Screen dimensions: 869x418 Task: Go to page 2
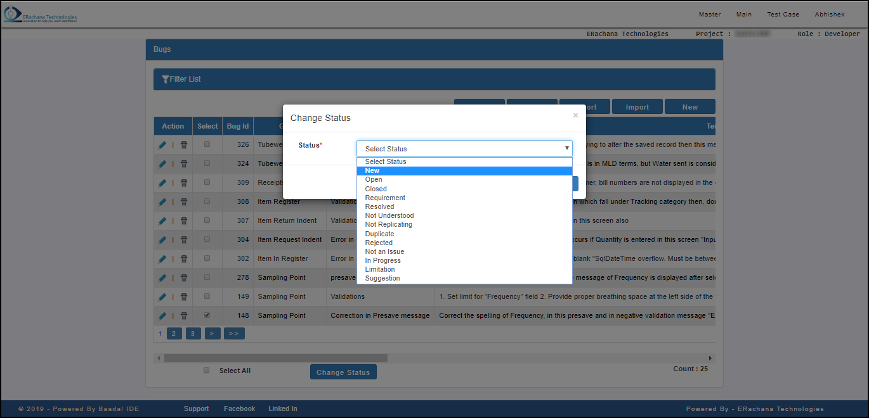(174, 333)
